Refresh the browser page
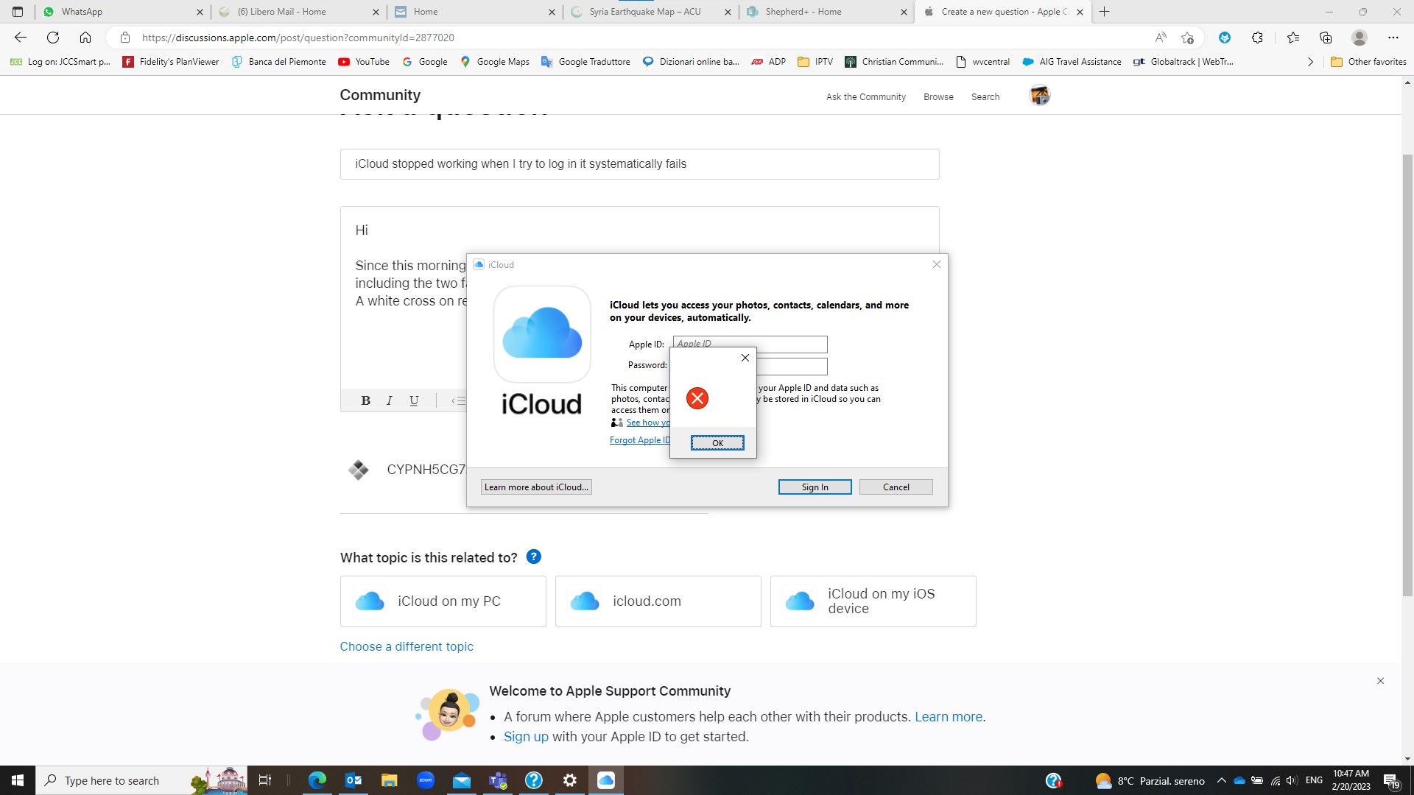The image size is (1414, 795). coord(53,38)
